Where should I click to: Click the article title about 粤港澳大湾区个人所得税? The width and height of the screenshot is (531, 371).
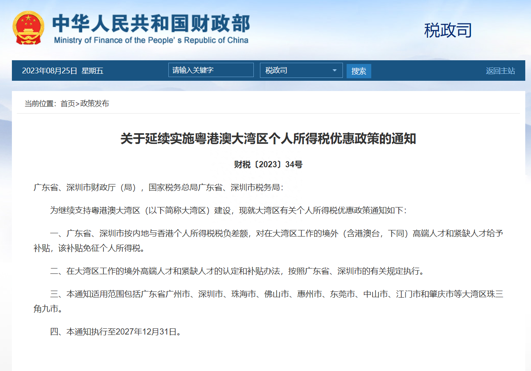pos(268,139)
